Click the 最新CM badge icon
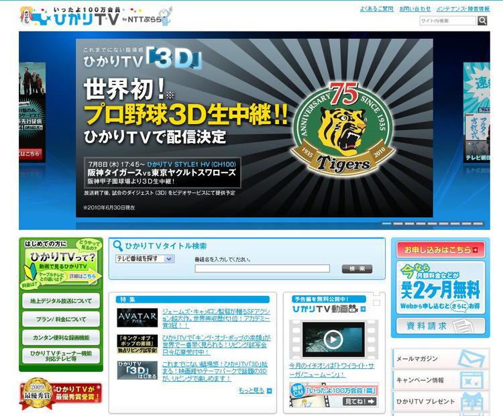 click(x=298, y=391)
